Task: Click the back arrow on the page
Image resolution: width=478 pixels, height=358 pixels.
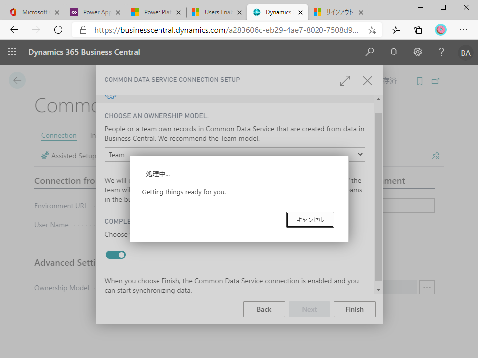Action: [x=17, y=80]
